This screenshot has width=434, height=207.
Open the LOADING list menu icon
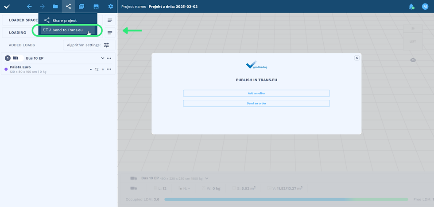point(110,33)
